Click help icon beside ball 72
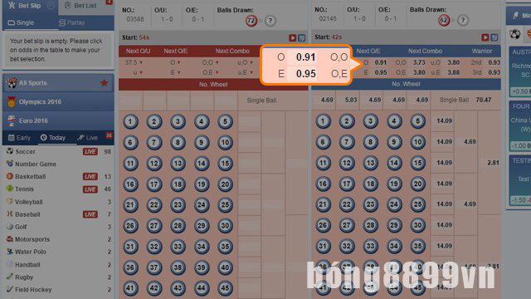This screenshot has height=299, width=531. click(x=270, y=21)
